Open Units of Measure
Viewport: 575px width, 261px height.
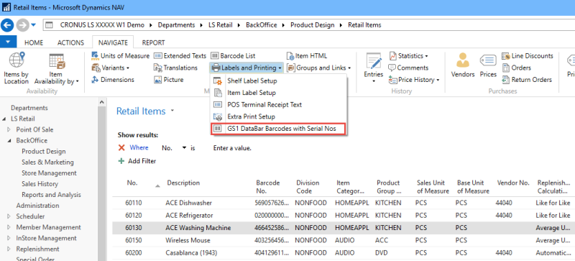120,56
